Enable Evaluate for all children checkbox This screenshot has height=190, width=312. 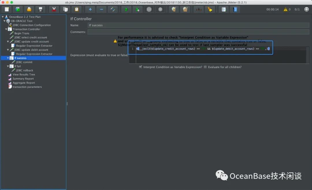(205, 67)
